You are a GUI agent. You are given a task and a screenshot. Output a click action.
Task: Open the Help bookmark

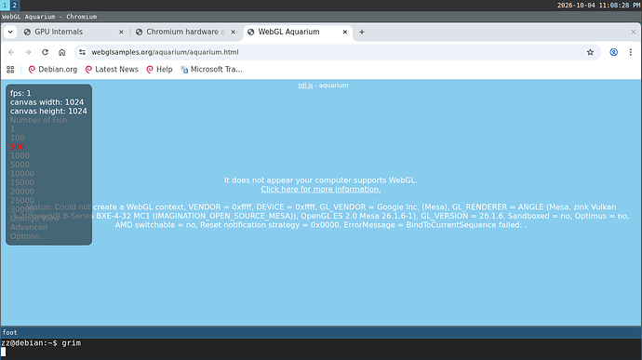[159, 70]
